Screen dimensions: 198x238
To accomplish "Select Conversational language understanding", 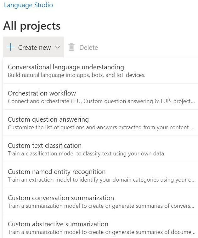I will 66,67.
